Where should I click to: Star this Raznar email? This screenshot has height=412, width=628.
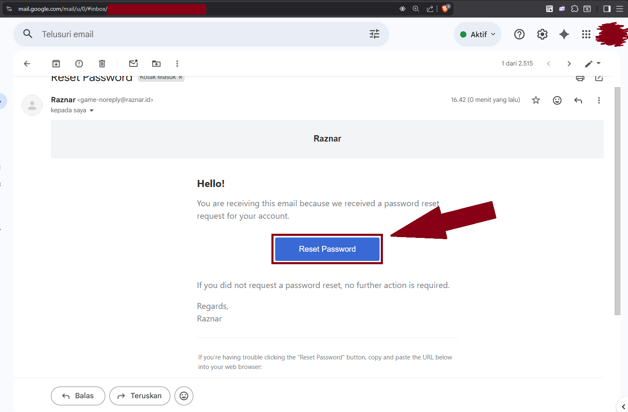click(x=536, y=100)
